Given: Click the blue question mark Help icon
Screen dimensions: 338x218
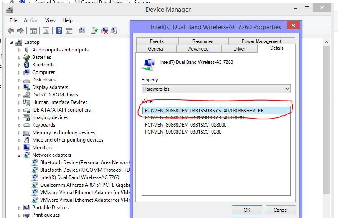Looking at the screenshot, I should click(59, 30).
